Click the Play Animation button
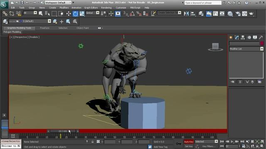266x149 pixels. (232, 142)
